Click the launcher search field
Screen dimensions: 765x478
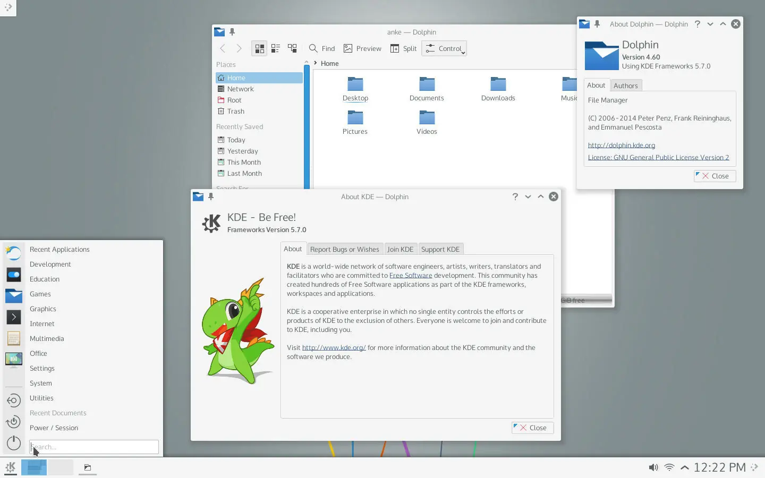coord(94,447)
